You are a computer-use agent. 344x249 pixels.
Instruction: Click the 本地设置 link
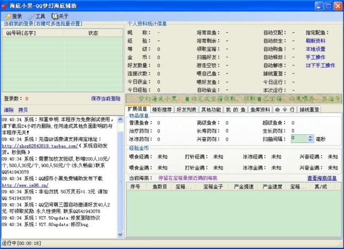[315, 49]
